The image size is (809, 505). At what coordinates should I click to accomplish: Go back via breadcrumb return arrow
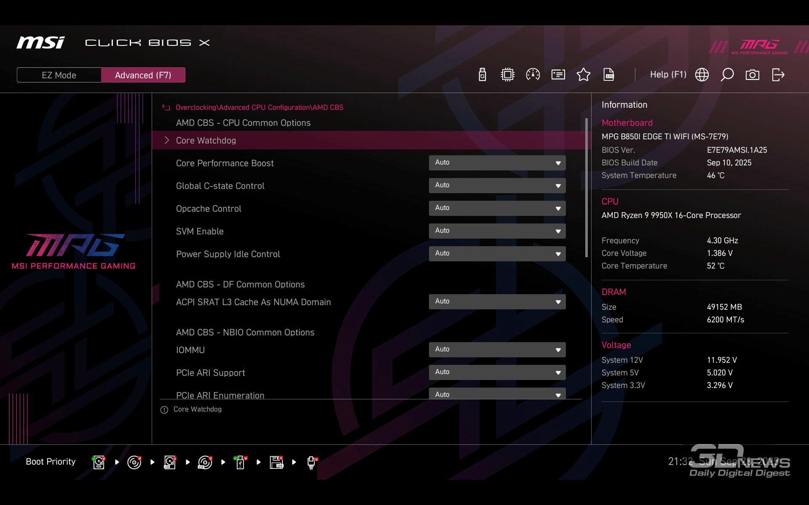[166, 108]
